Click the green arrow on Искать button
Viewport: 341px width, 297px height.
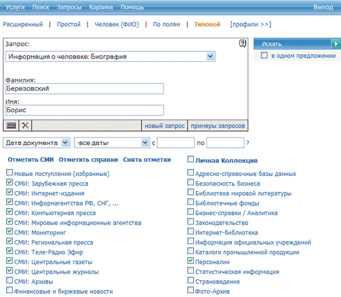pos(336,44)
